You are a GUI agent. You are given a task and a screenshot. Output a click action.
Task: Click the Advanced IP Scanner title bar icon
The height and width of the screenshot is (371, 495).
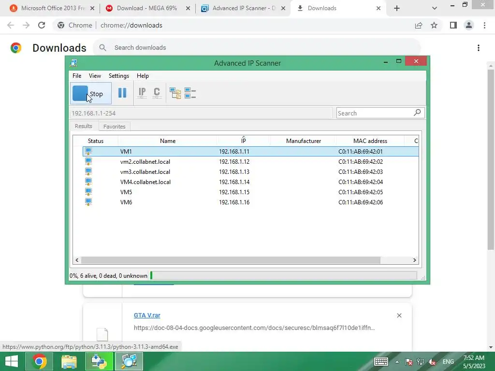click(73, 63)
